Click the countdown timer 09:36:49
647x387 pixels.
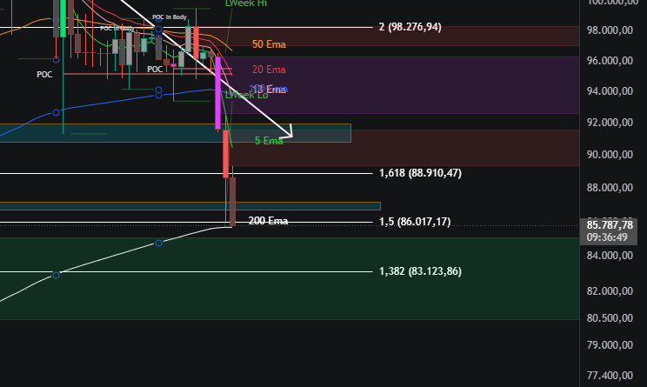[x=607, y=237]
